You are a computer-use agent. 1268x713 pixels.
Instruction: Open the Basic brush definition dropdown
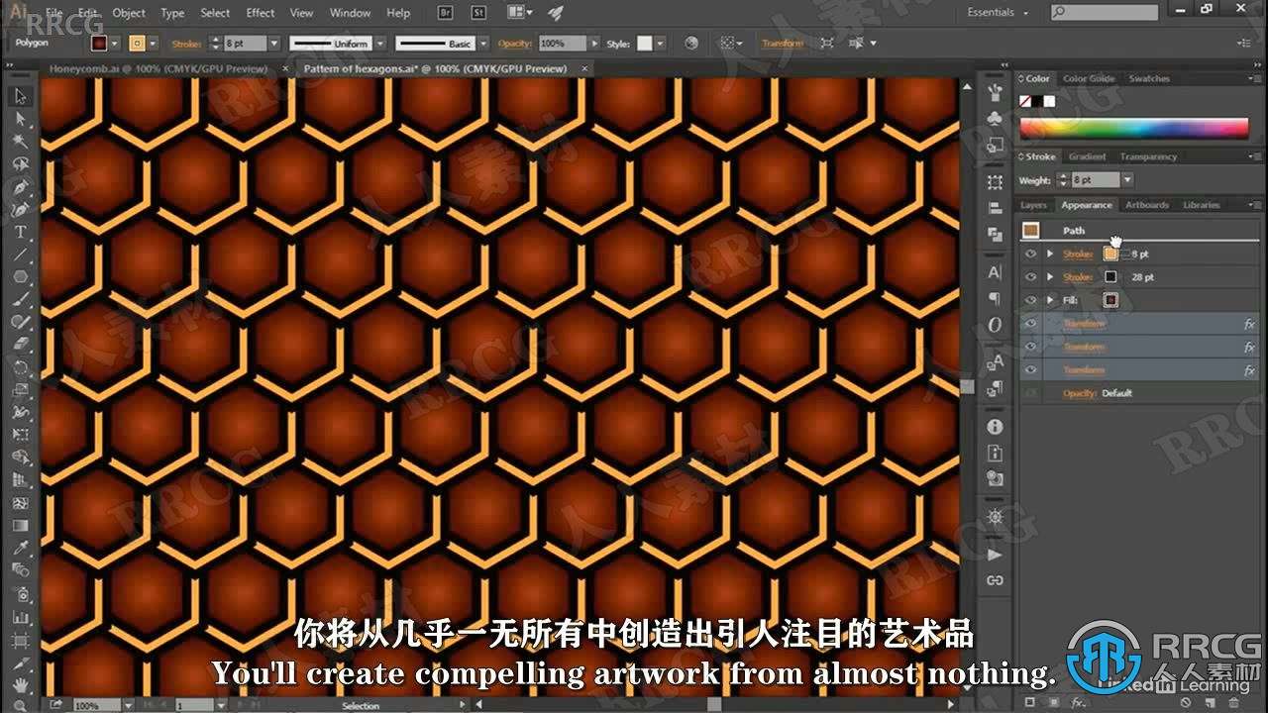coord(483,44)
